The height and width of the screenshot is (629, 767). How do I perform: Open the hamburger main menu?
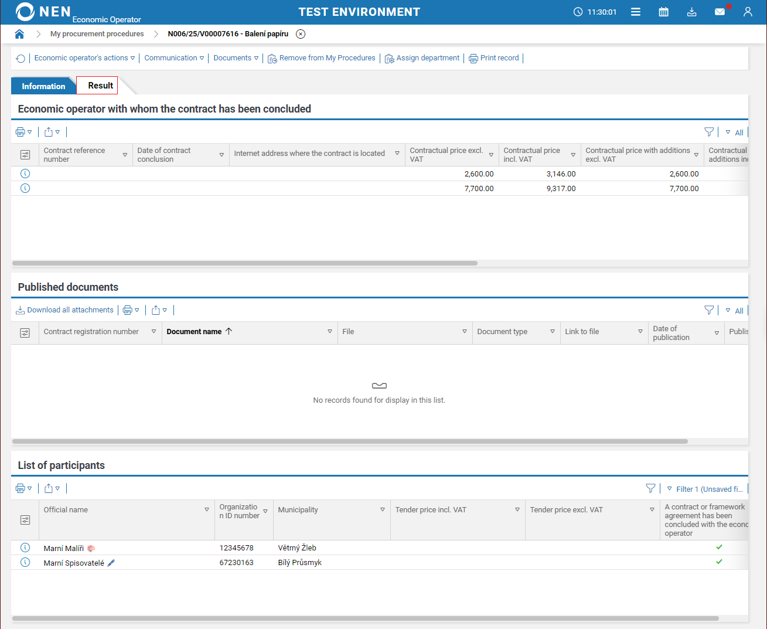[x=635, y=12]
